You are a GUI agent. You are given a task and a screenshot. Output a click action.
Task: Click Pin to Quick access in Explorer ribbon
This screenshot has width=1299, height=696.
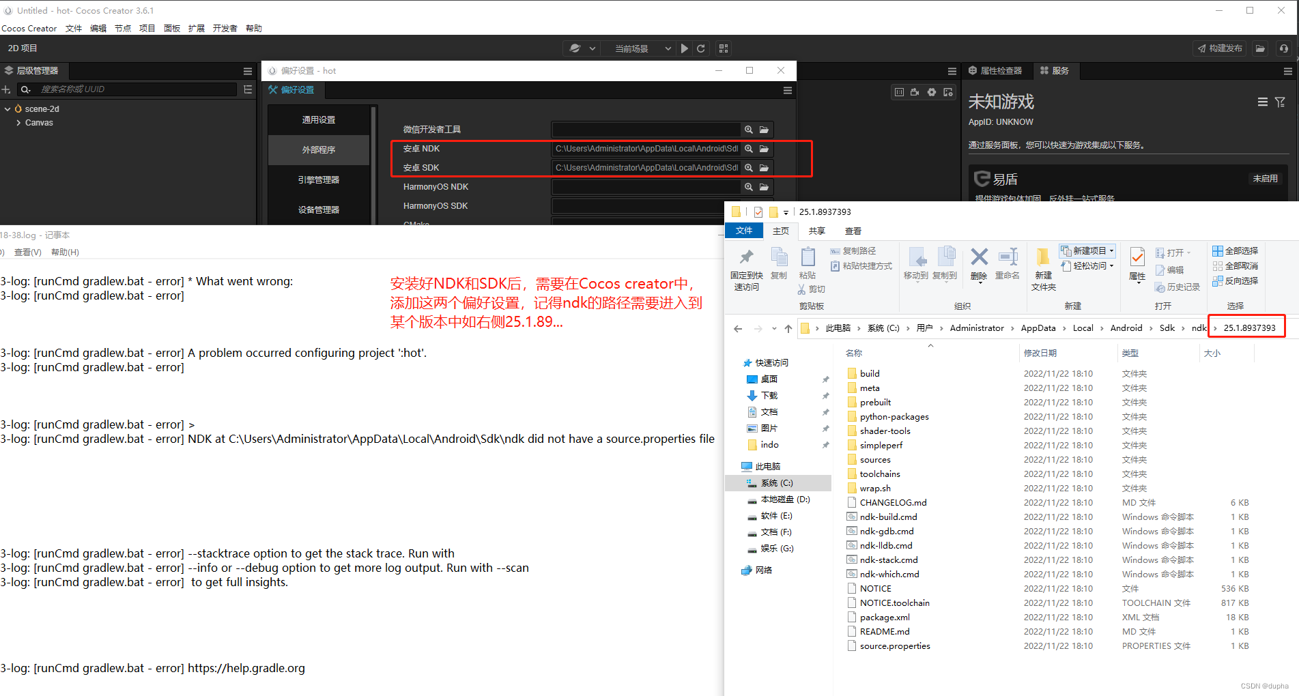(747, 270)
